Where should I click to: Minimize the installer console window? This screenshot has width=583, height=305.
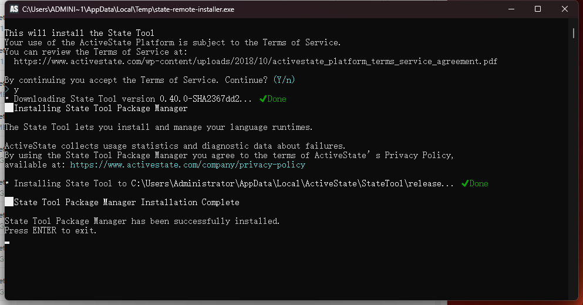pyautogui.click(x=510, y=9)
